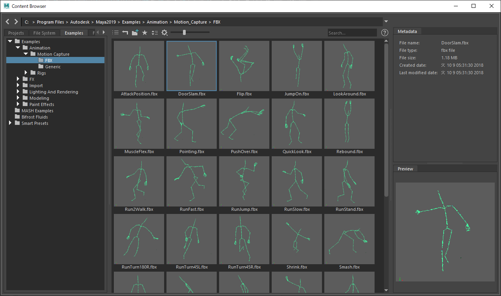The width and height of the screenshot is (501, 296).
Task: Create a new folder using toolbar icon
Action: [135, 33]
